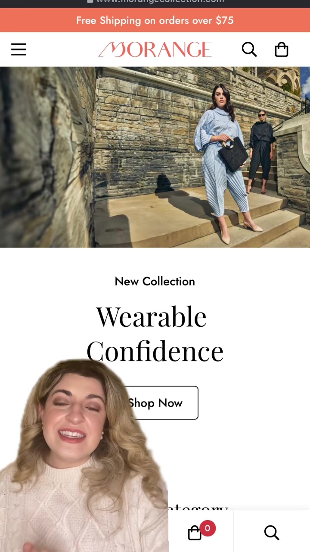Go home via the MORANGE logo
Image resolution: width=310 pixels, height=552 pixels.
tap(155, 50)
